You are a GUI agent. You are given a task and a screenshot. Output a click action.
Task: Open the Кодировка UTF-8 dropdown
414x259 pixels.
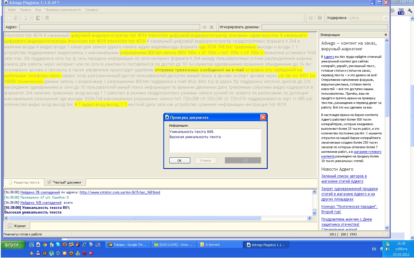tap(386, 18)
